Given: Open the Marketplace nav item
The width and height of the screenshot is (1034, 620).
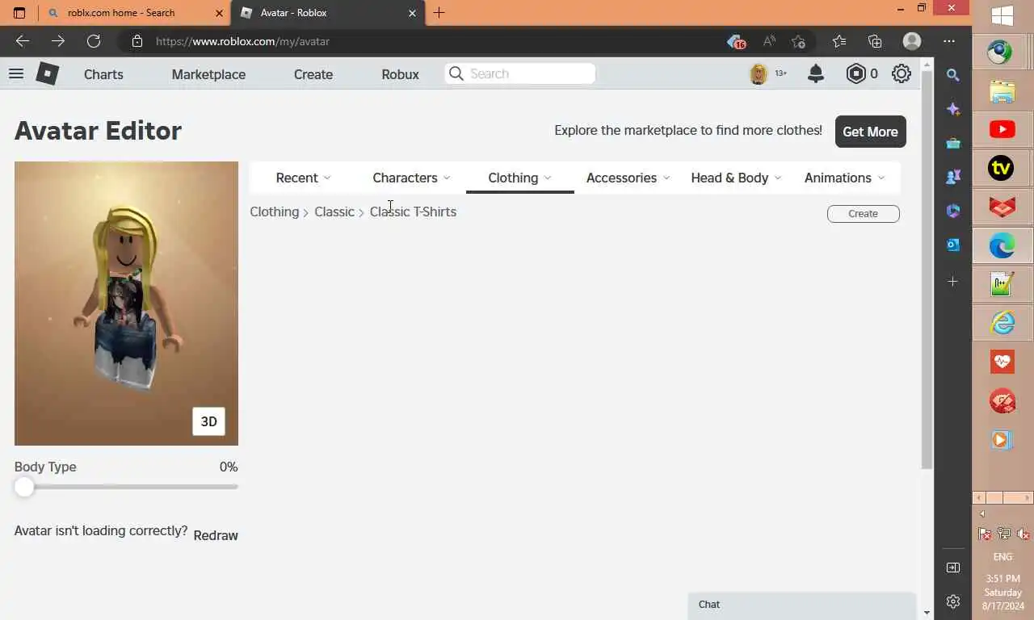Looking at the screenshot, I should (208, 74).
